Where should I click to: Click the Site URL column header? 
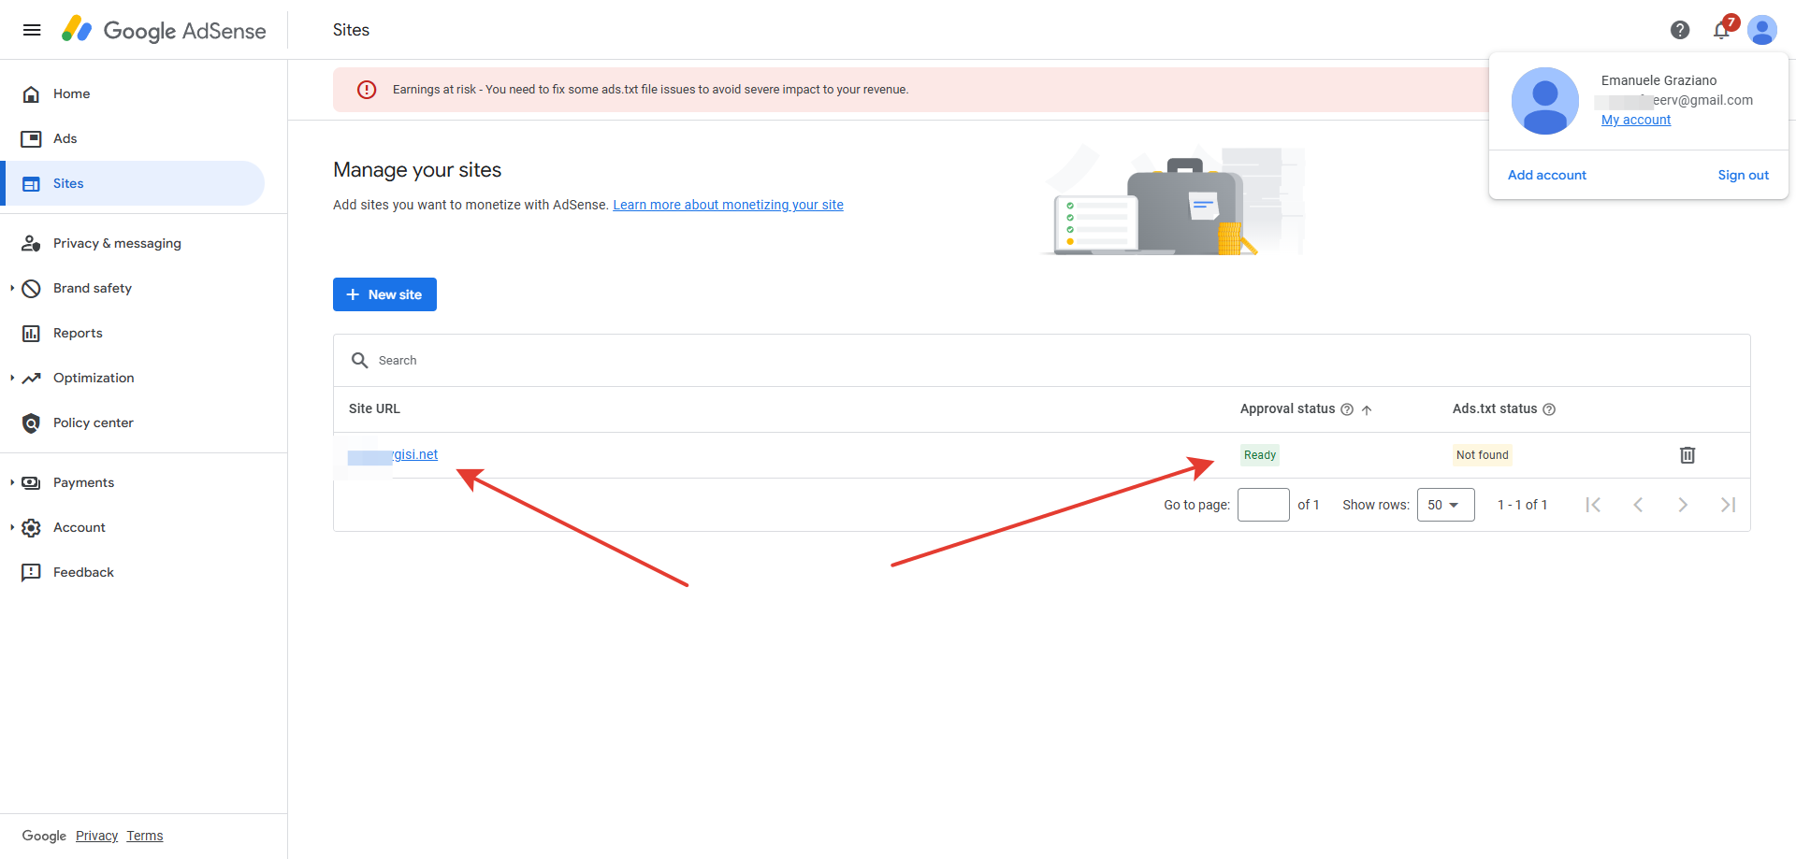(374, 408)
